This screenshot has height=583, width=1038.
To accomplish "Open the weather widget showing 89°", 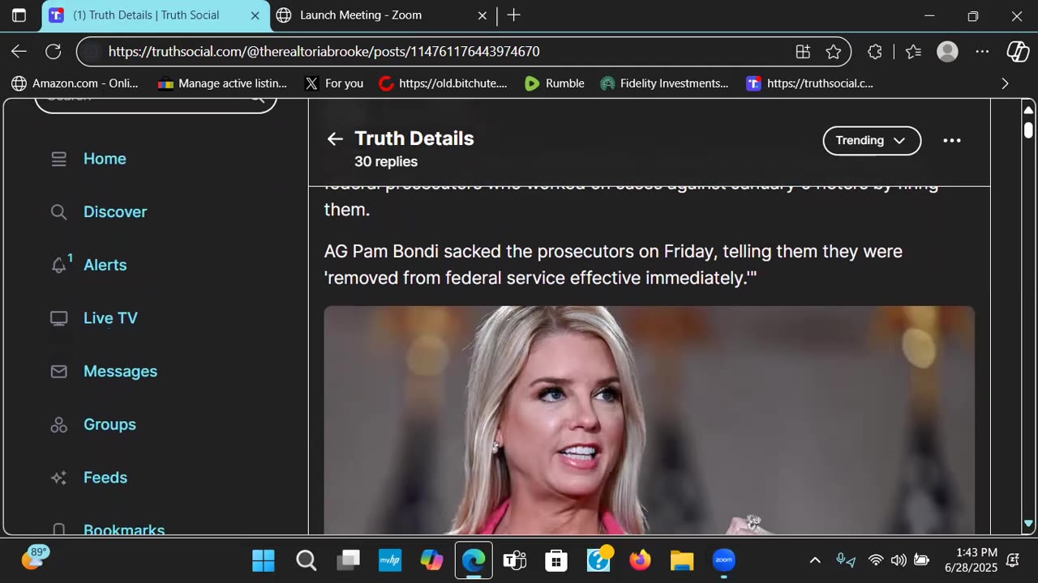I will pos(35,558).
